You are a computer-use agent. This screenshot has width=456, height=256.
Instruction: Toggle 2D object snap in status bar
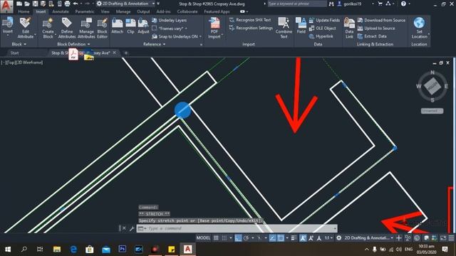coord(281,238)
